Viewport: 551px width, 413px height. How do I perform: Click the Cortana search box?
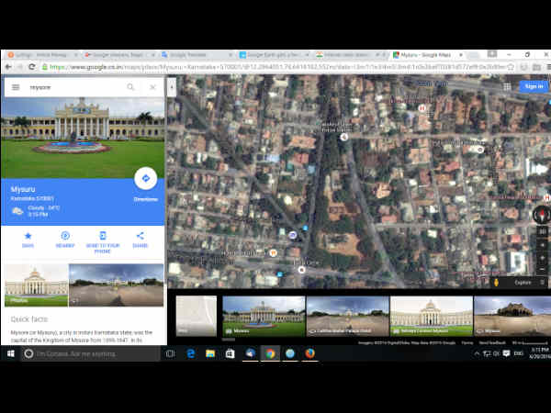[x=91, y=353]
